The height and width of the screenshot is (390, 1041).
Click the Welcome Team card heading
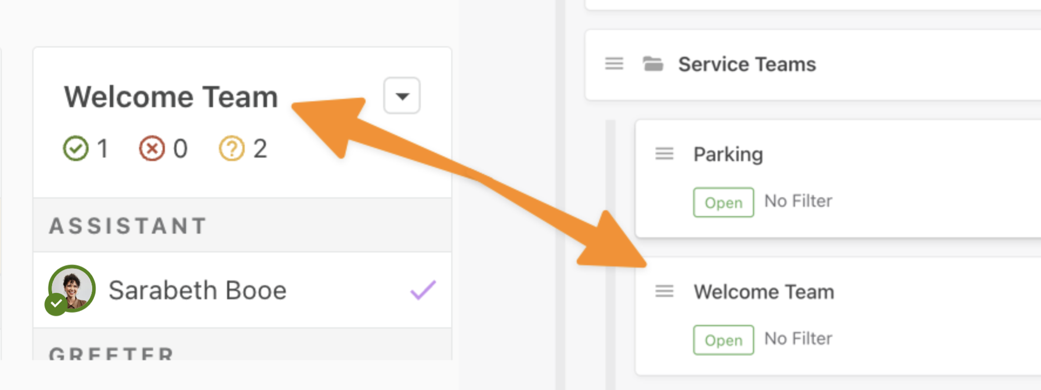[171, 97]
